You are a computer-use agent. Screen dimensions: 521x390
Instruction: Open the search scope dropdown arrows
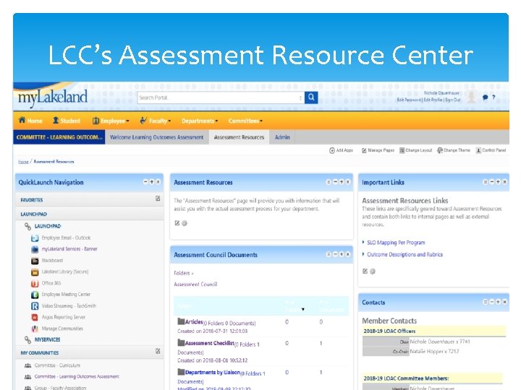pyautogui.click(x=300, y=97)
